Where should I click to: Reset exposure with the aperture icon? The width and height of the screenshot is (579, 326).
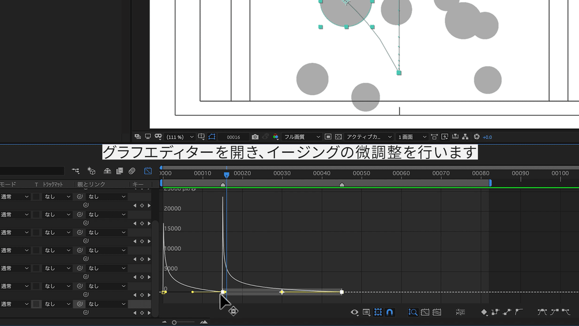click(x=477, y=137)
